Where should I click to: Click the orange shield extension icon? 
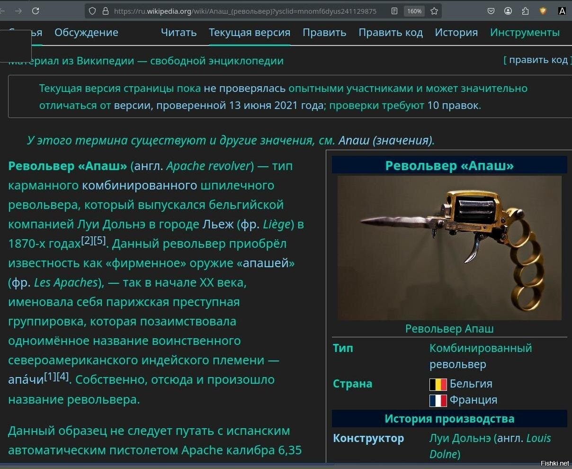543,11
